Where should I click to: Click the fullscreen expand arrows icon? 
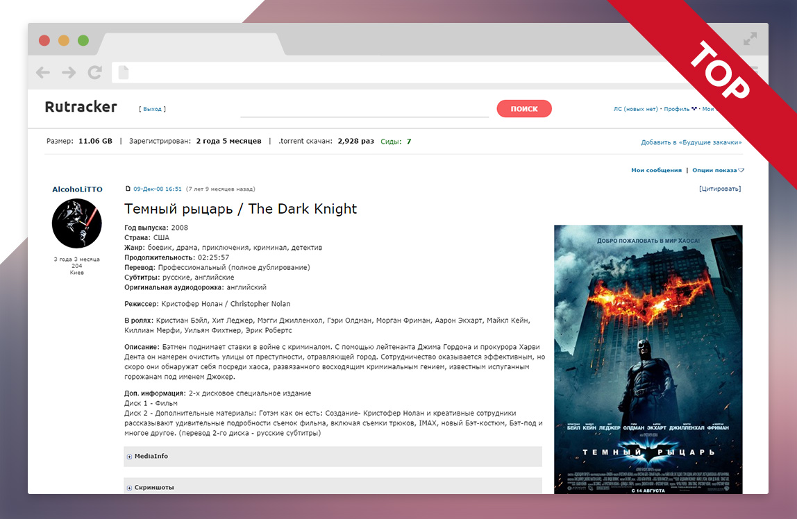750,40
